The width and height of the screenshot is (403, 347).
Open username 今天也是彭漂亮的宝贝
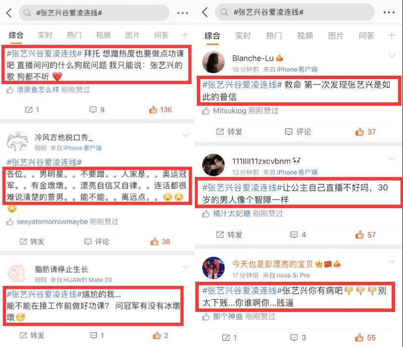[x=272, y=264]
